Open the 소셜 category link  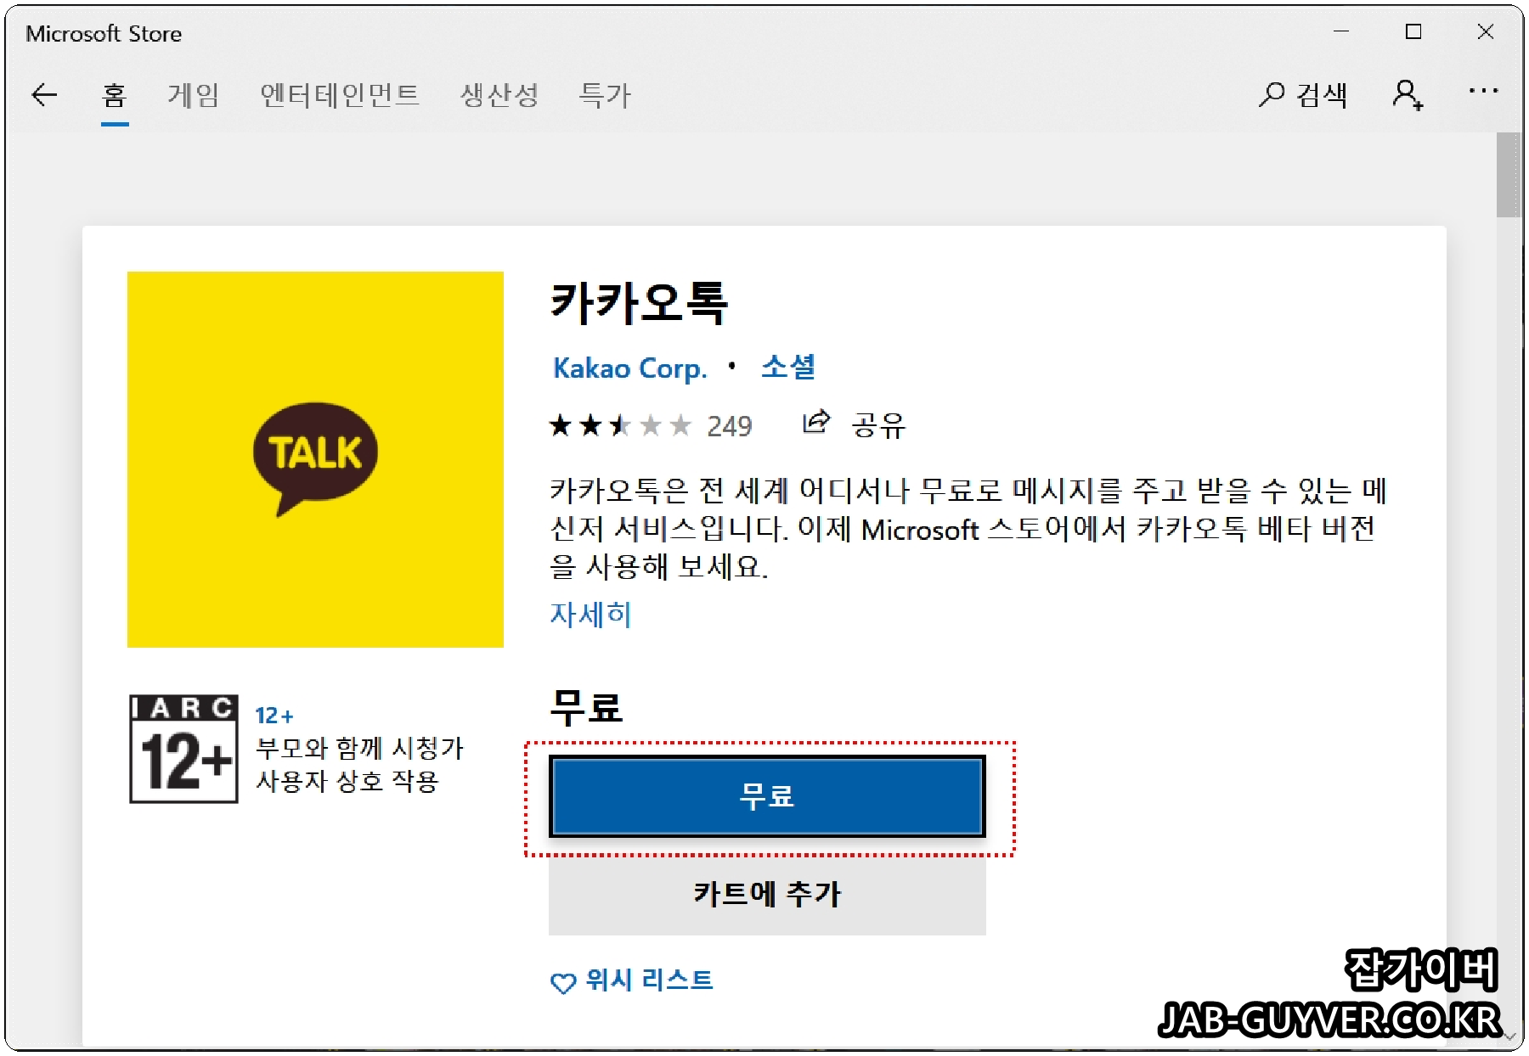788,367
